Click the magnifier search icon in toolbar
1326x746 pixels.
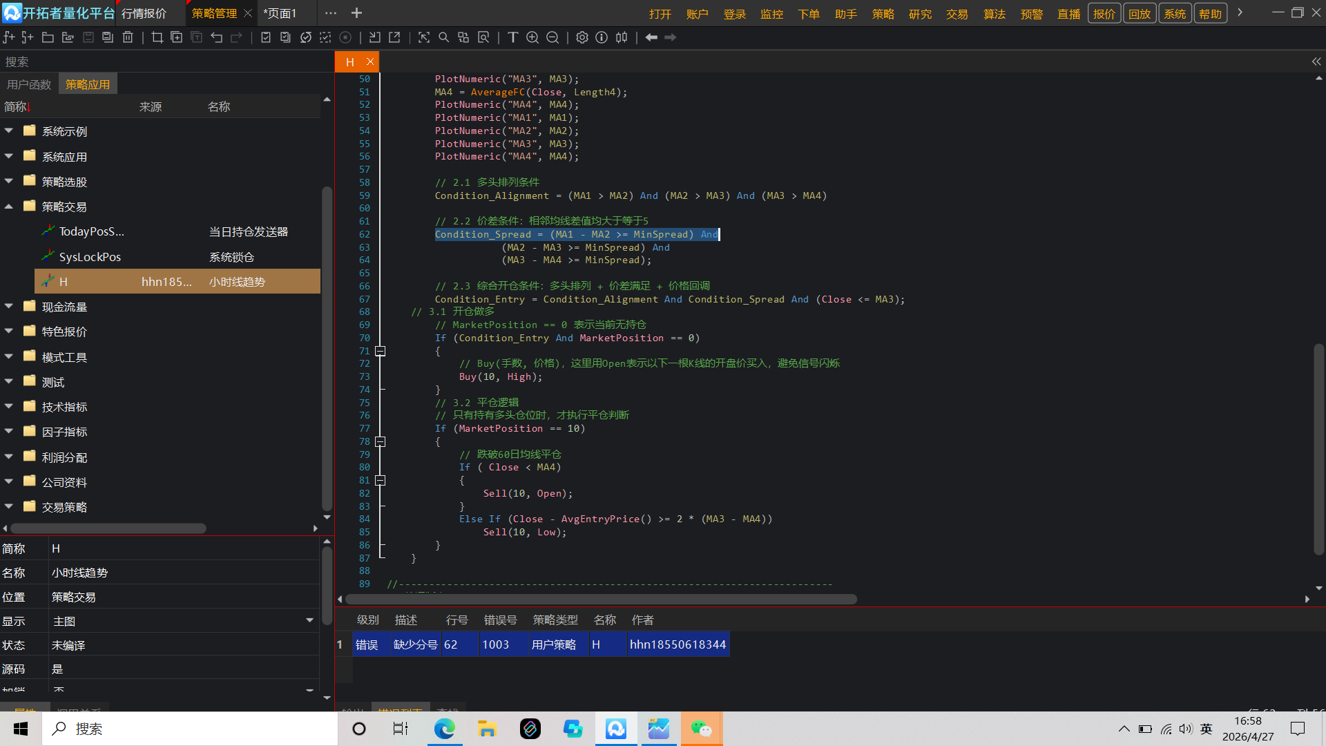coord(443,37)
